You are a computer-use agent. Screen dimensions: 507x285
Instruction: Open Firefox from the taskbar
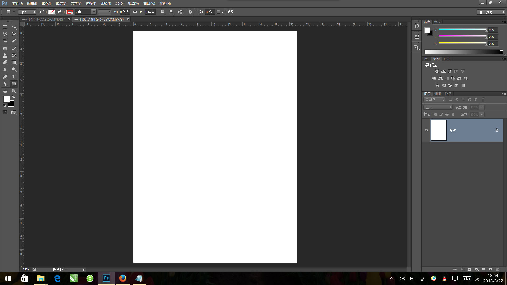(123, 278)
